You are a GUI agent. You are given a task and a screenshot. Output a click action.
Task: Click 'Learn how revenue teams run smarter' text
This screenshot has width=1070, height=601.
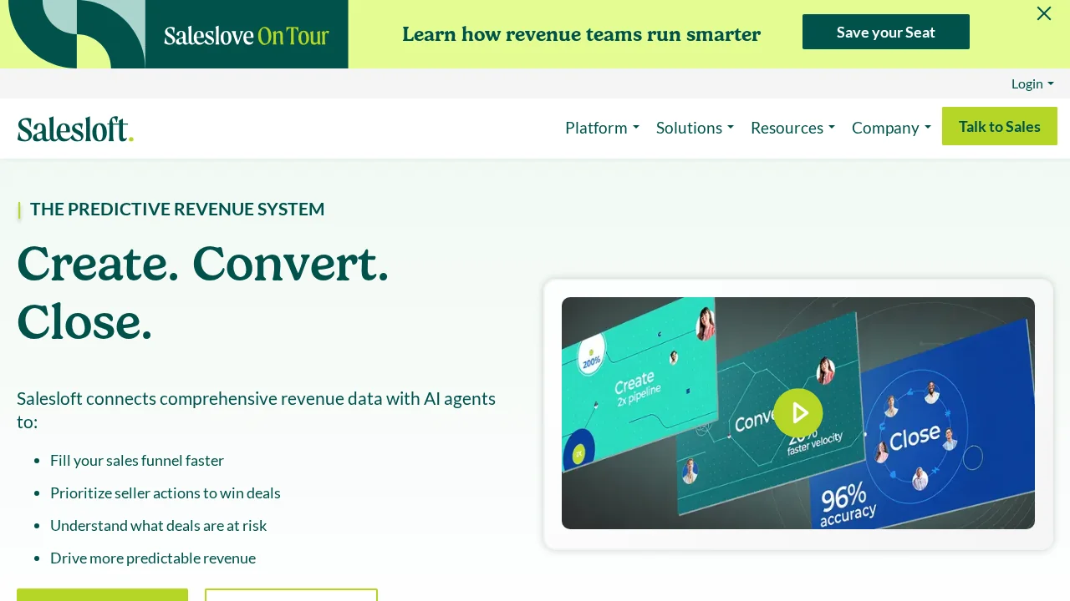[582, 34]
